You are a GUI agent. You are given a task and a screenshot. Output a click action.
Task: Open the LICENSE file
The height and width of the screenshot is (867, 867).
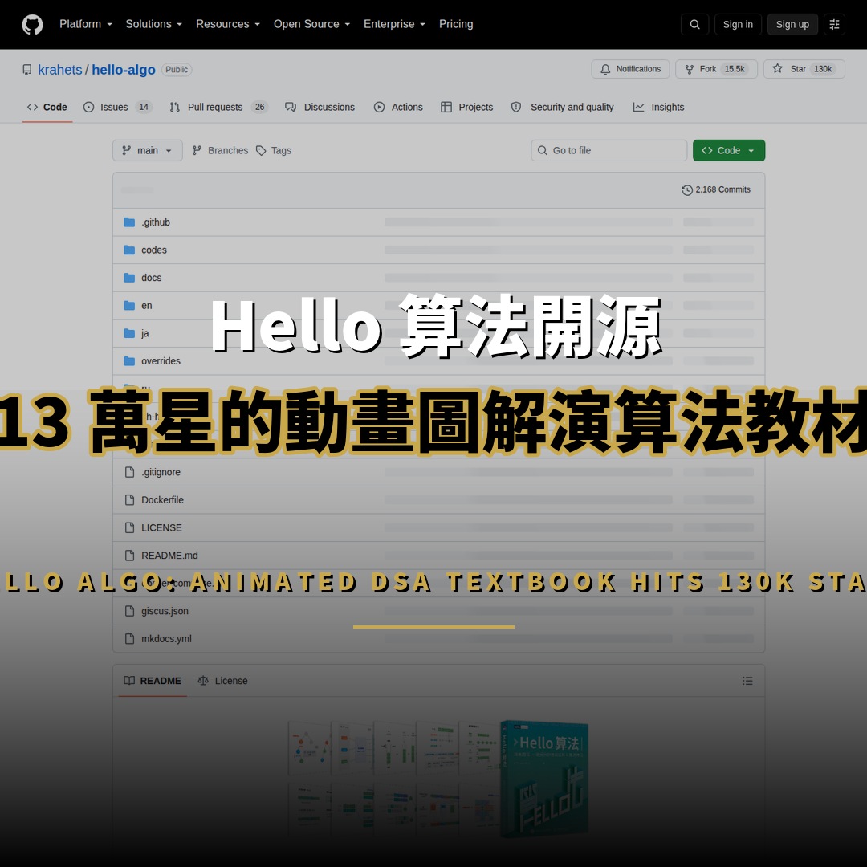(x=161, y=527)
